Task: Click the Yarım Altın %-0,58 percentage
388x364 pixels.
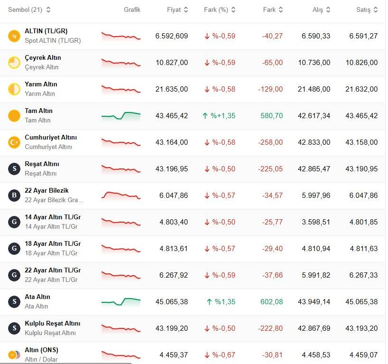Action: point(224,89)
